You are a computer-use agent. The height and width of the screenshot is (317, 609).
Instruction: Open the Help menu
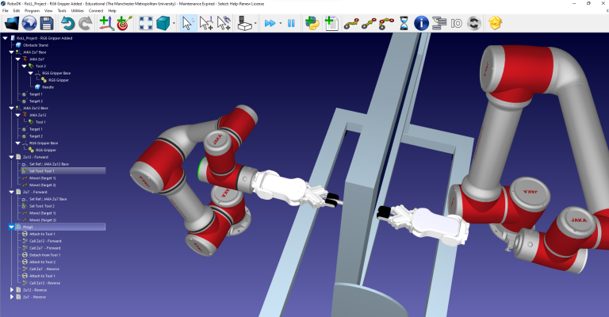tap(113, 11)
